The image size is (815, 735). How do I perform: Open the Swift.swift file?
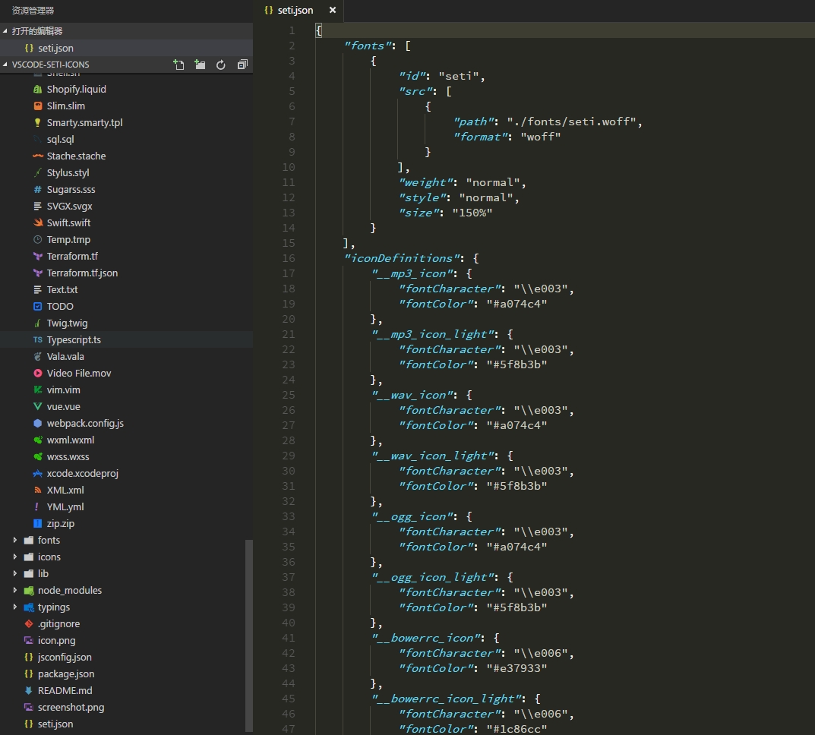point(68,222)
